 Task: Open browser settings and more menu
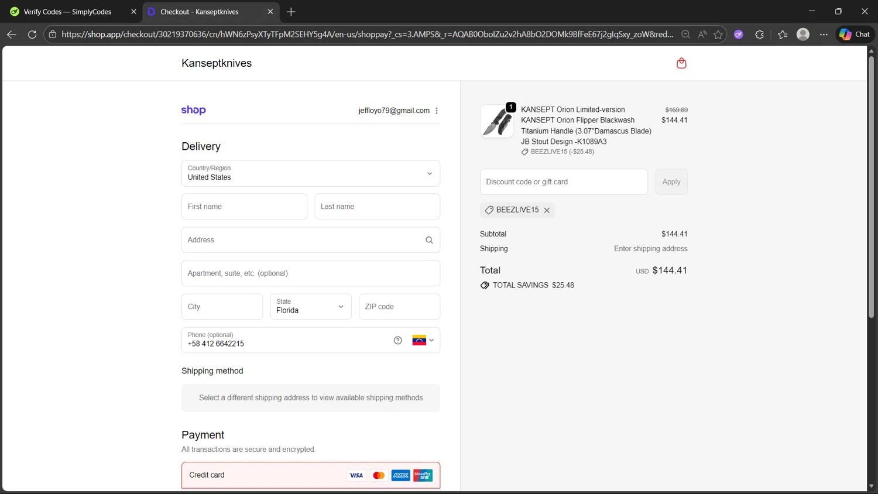[x=824, y=35]
